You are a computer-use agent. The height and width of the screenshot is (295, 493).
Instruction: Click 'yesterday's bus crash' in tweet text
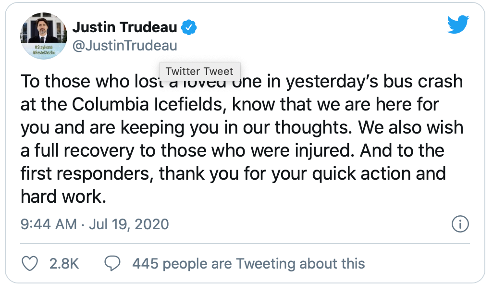[x=374, y=82]
